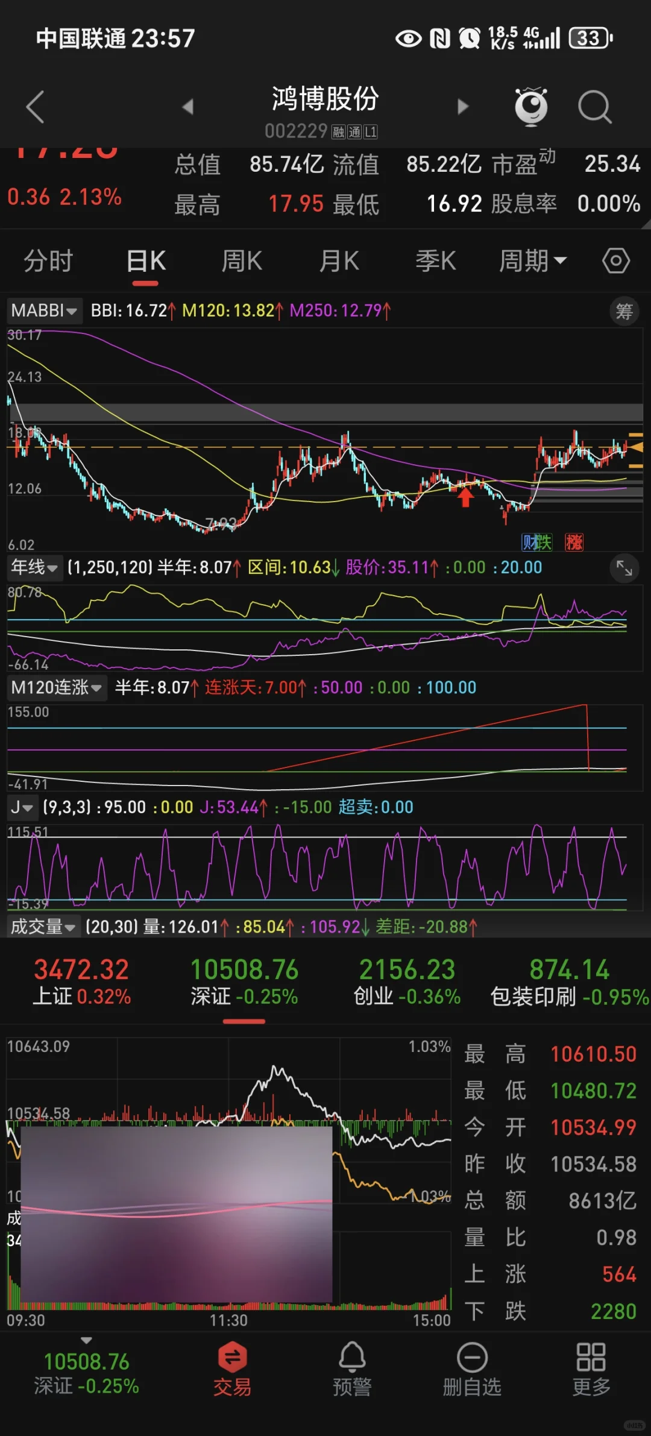Tap the 连涨天: 7.00 readout
This screenshot has width=651, height=1436.
click(x=256, y=687)
